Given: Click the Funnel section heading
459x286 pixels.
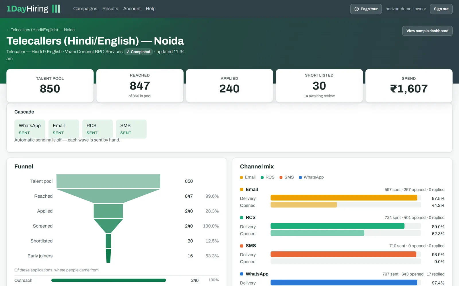Looking at the screenshot, I should pyautogui.click(x=24, y=166).
